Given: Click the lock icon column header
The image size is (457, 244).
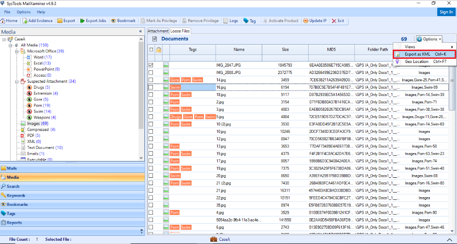Looking at the screenshot, I should click(x=158, y=50).
